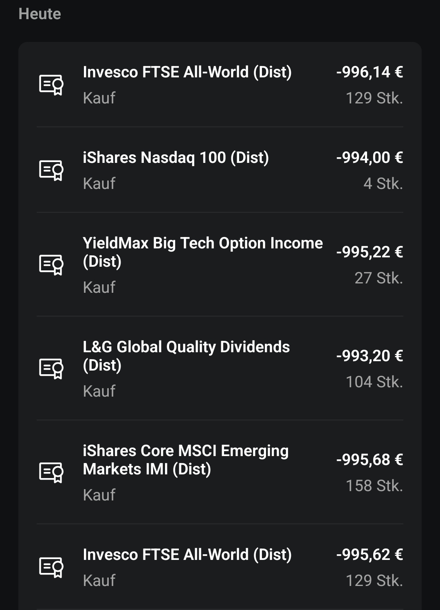Open iShares Core MSCI Emerging Markets IMI entry
The width and height of the screenshot is (440, 610).
220,472
